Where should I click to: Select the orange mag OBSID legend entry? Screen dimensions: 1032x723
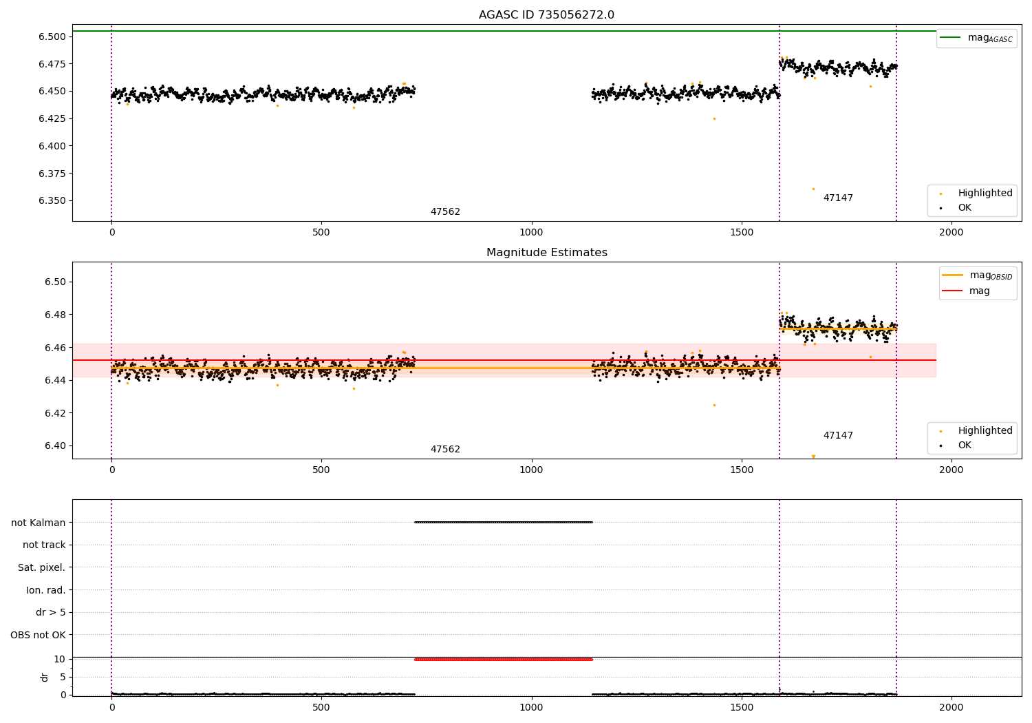(x=978, y=275)
